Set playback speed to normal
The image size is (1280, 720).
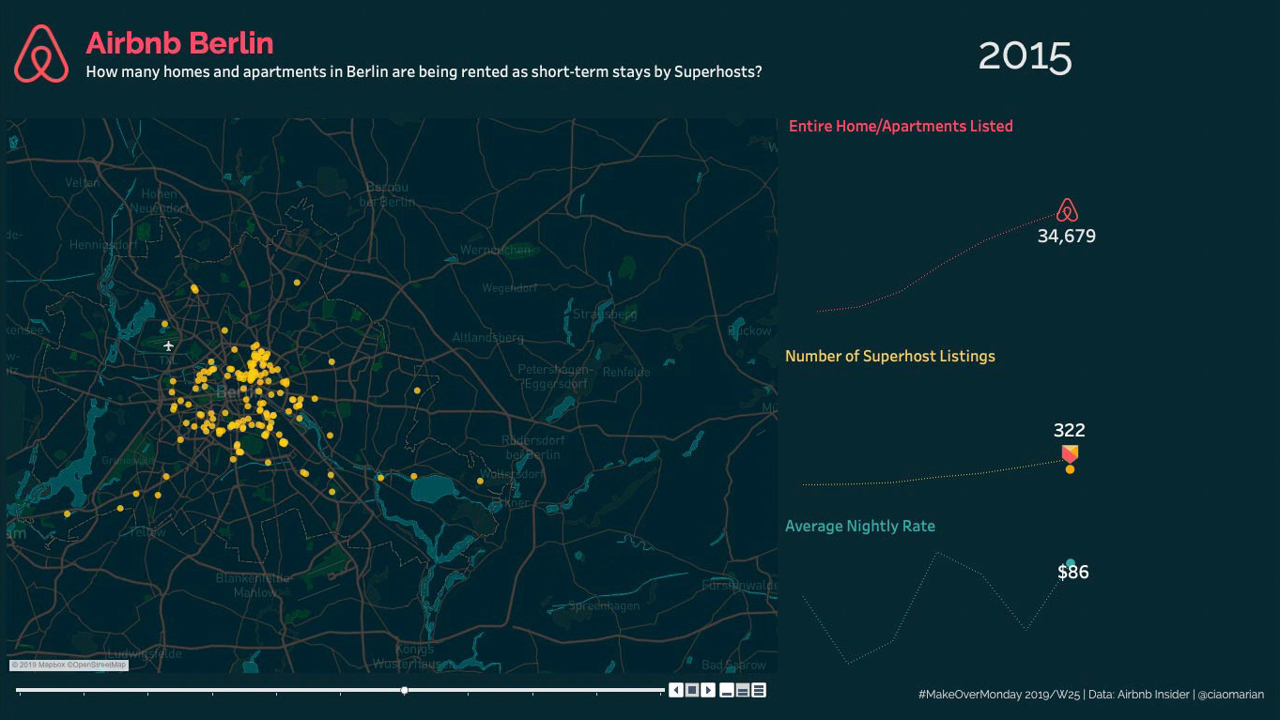743,690
